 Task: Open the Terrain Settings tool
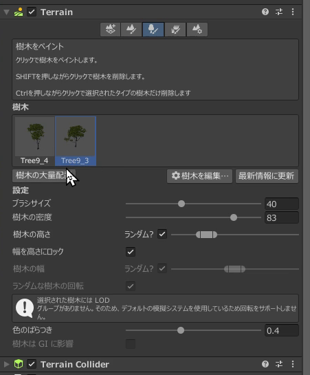click(x=197, y=30)
